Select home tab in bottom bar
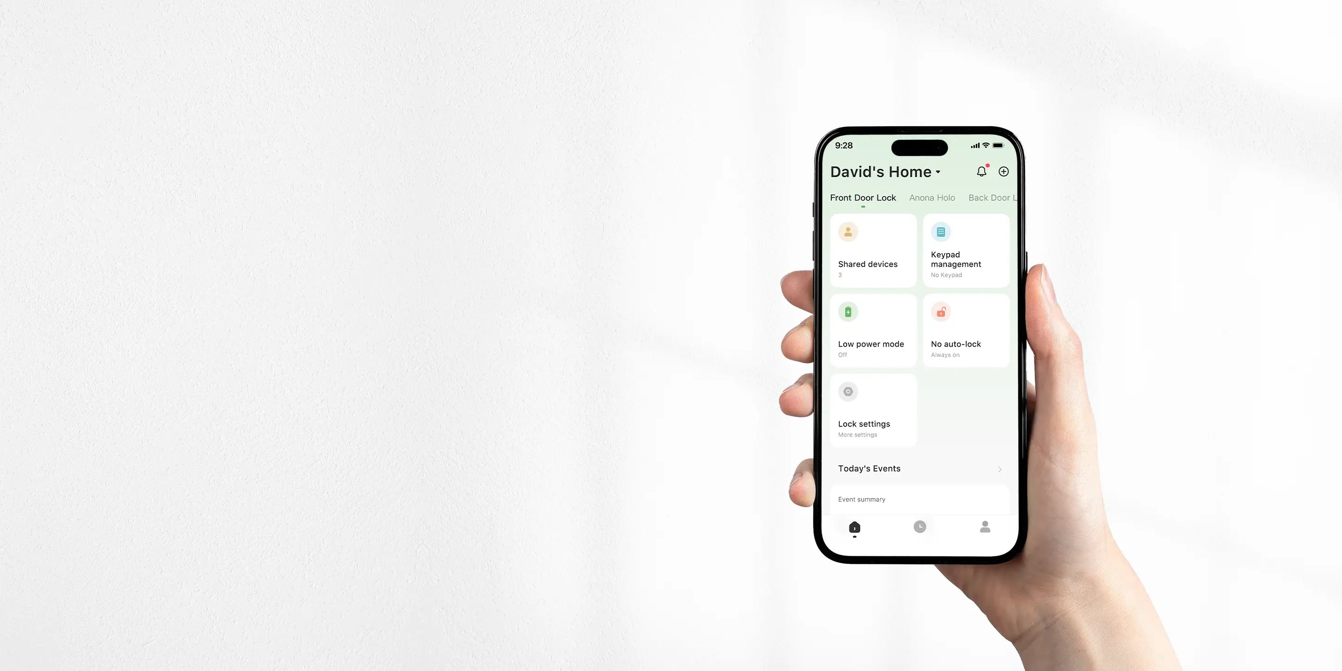Image resolution: width=1342 pixels, height=671 pixels. click(x=855, y=527)
